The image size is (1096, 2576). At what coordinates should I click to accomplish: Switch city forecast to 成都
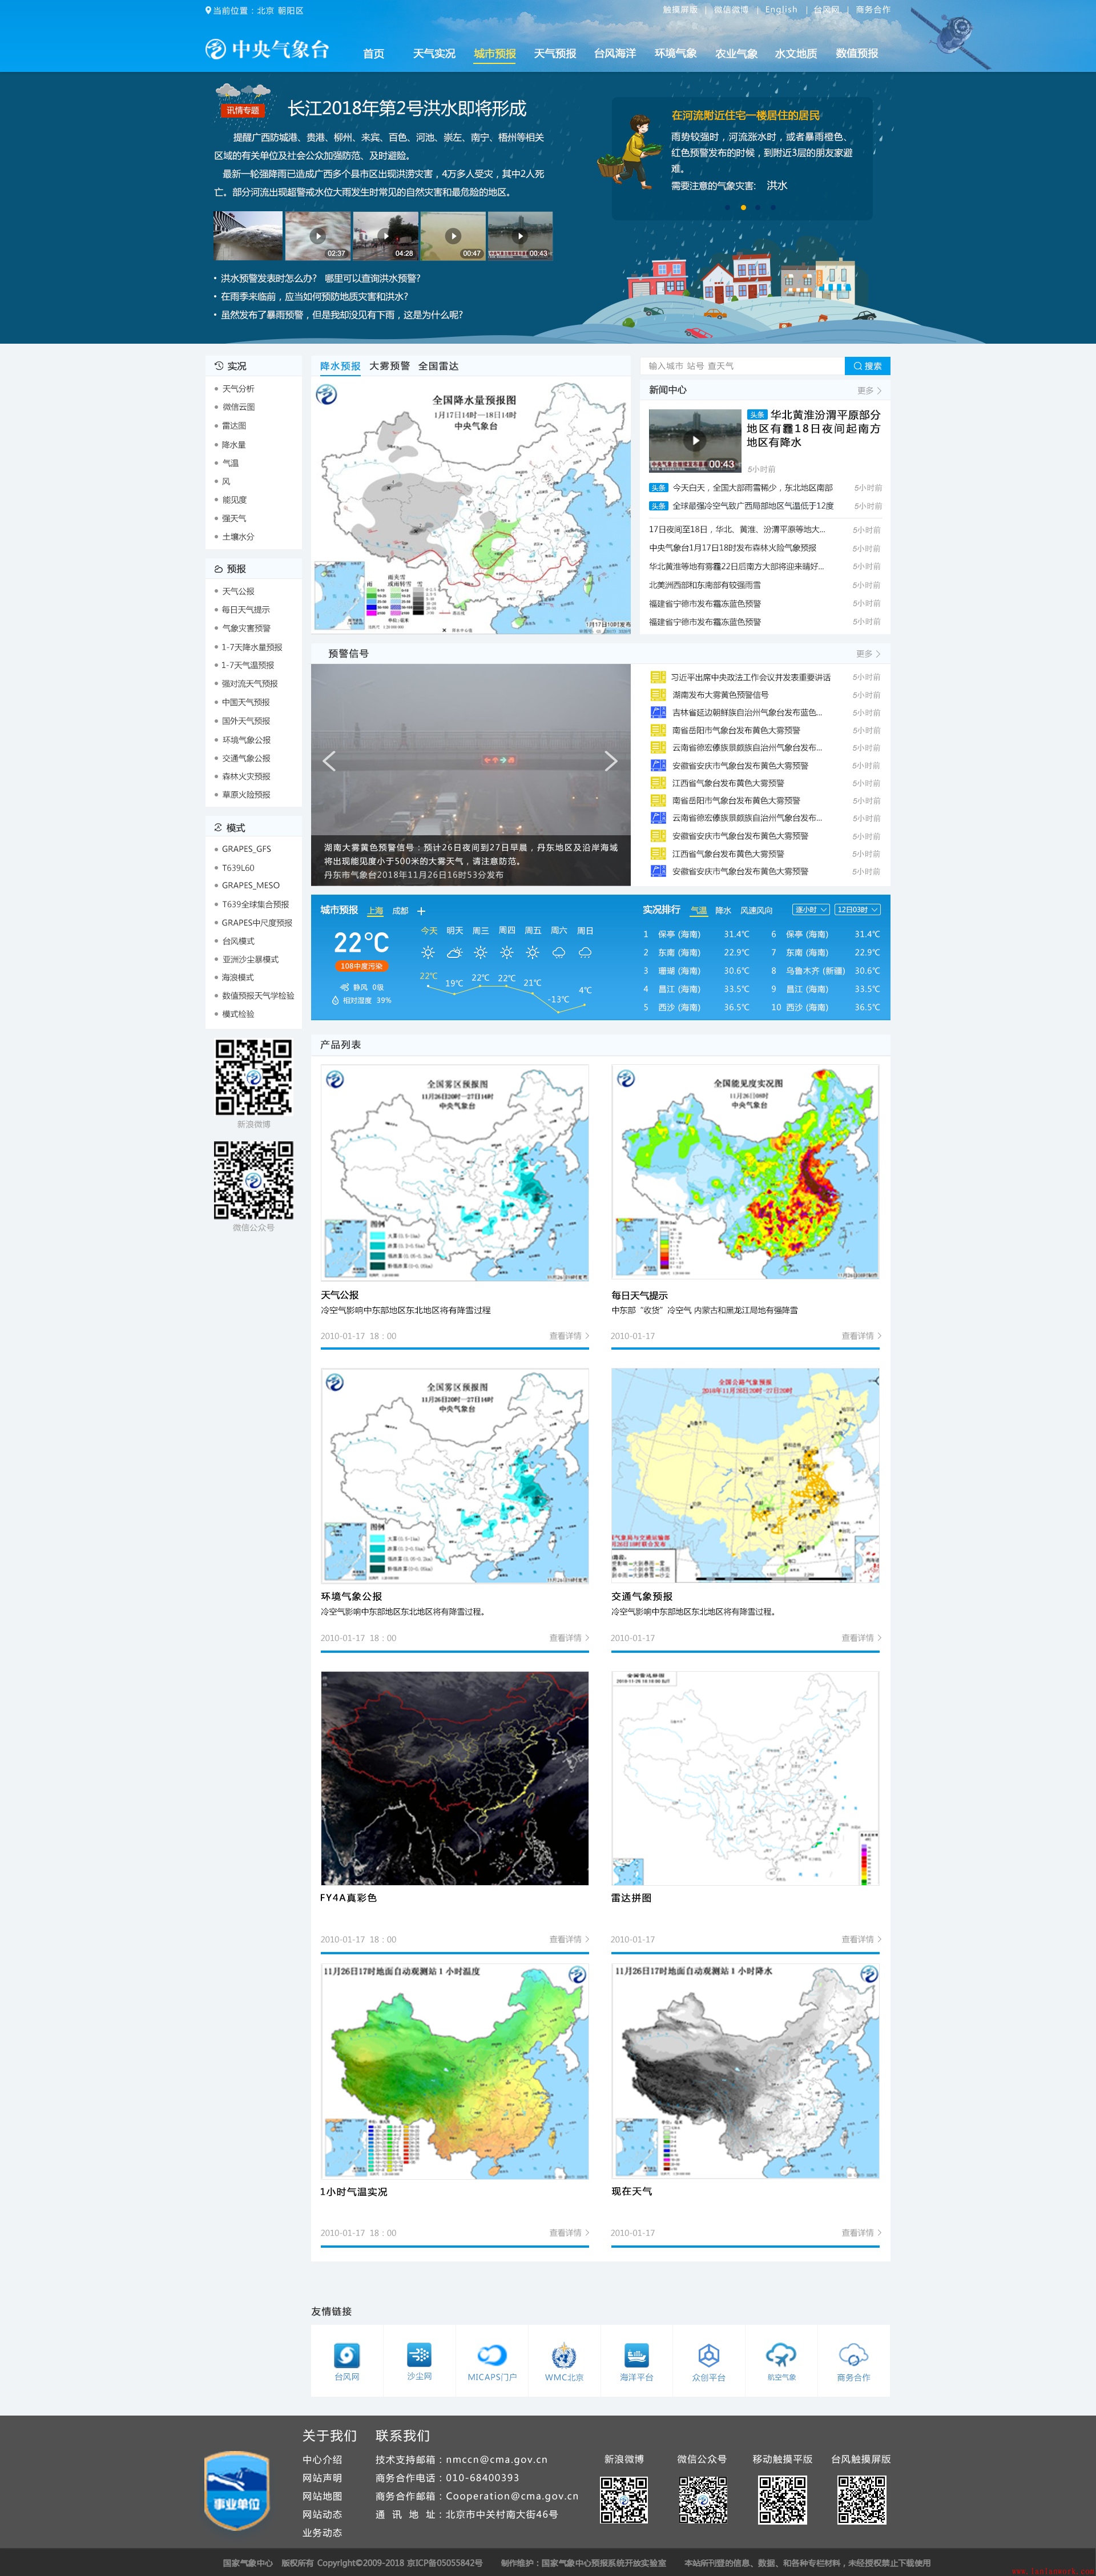point(400,911)
